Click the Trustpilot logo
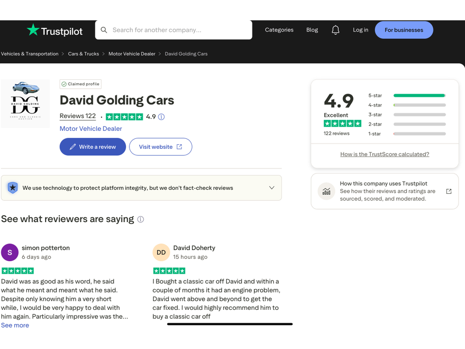This screenshot has width=465, height=349. coord(55,31)
